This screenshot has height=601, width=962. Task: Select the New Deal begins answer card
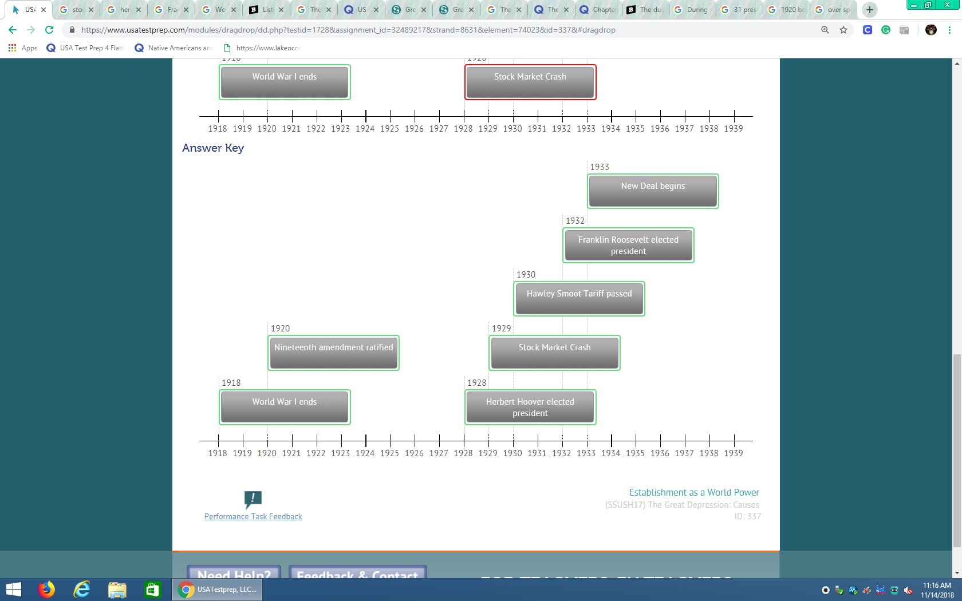pos(653,191)
